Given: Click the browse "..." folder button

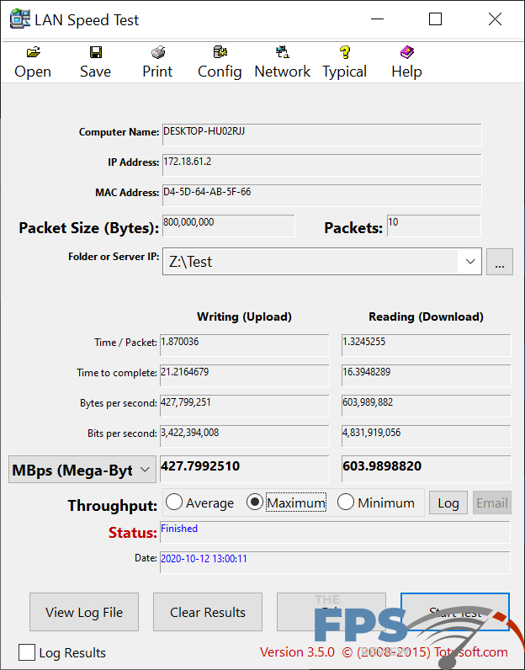Looking at the screenshot, I should click(500, 262).
